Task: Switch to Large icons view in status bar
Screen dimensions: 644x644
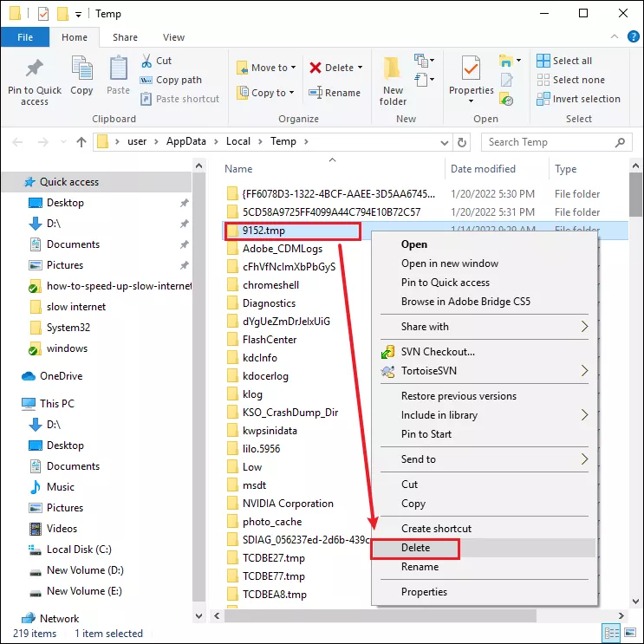Action: pyautogui.click(x=630, y=633)
